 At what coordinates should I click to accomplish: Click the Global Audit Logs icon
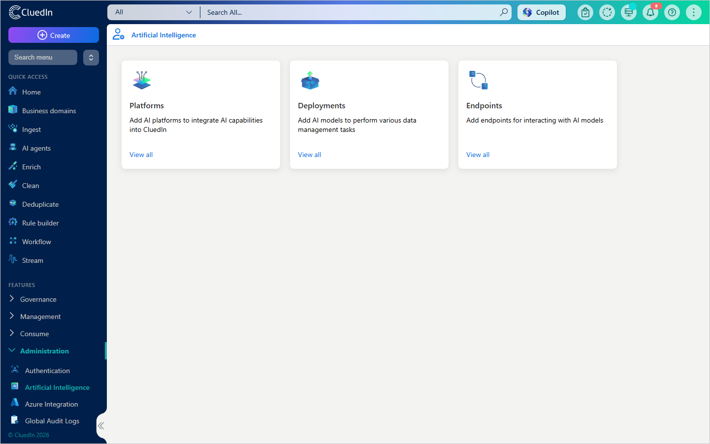pos(15,420)
